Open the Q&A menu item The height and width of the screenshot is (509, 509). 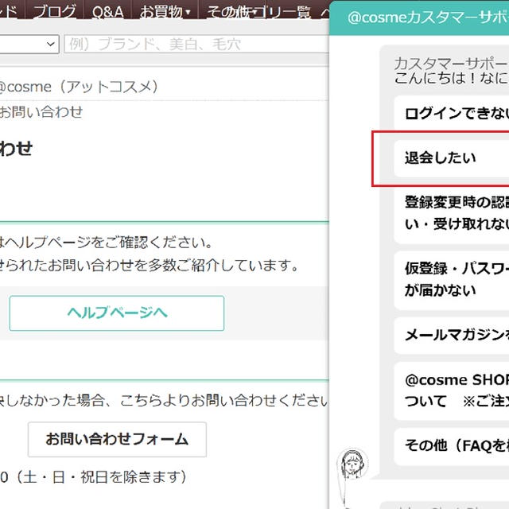point(108,12)
